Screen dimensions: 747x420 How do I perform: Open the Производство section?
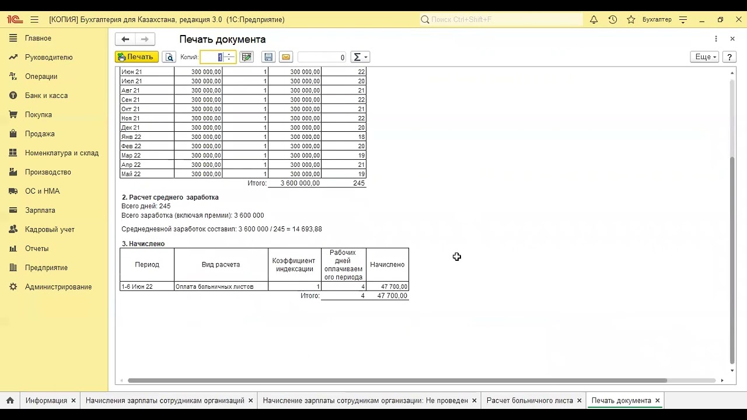[x=48, y=172]
